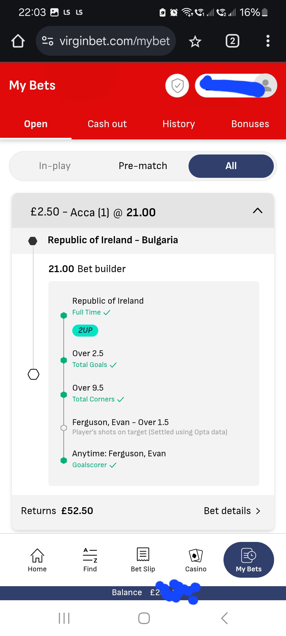The image size is (286, 636).
Task: Collapse the £2.50 Acca bet card
Action: pos(258,211)
